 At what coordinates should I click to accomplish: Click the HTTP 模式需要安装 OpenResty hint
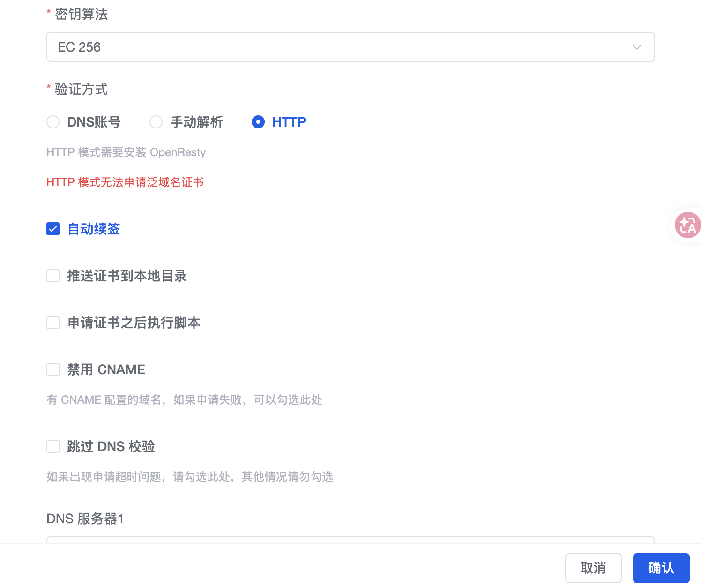126,152
